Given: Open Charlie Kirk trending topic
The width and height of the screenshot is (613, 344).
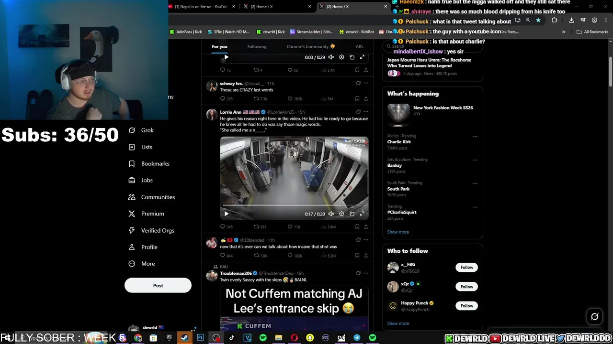Looking at the screenshot, I should 399,142.
